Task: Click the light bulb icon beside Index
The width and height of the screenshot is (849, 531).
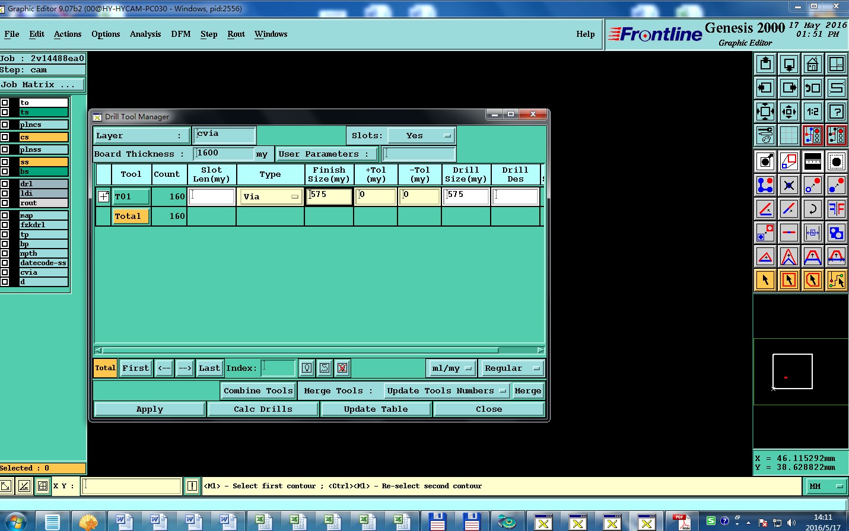Action: tap(307, 368)
